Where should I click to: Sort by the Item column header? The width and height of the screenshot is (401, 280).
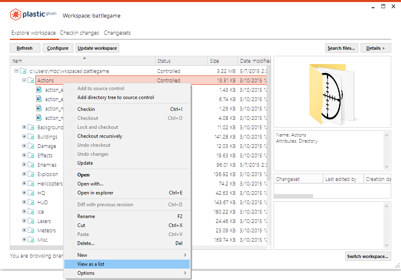click(83, 61)
